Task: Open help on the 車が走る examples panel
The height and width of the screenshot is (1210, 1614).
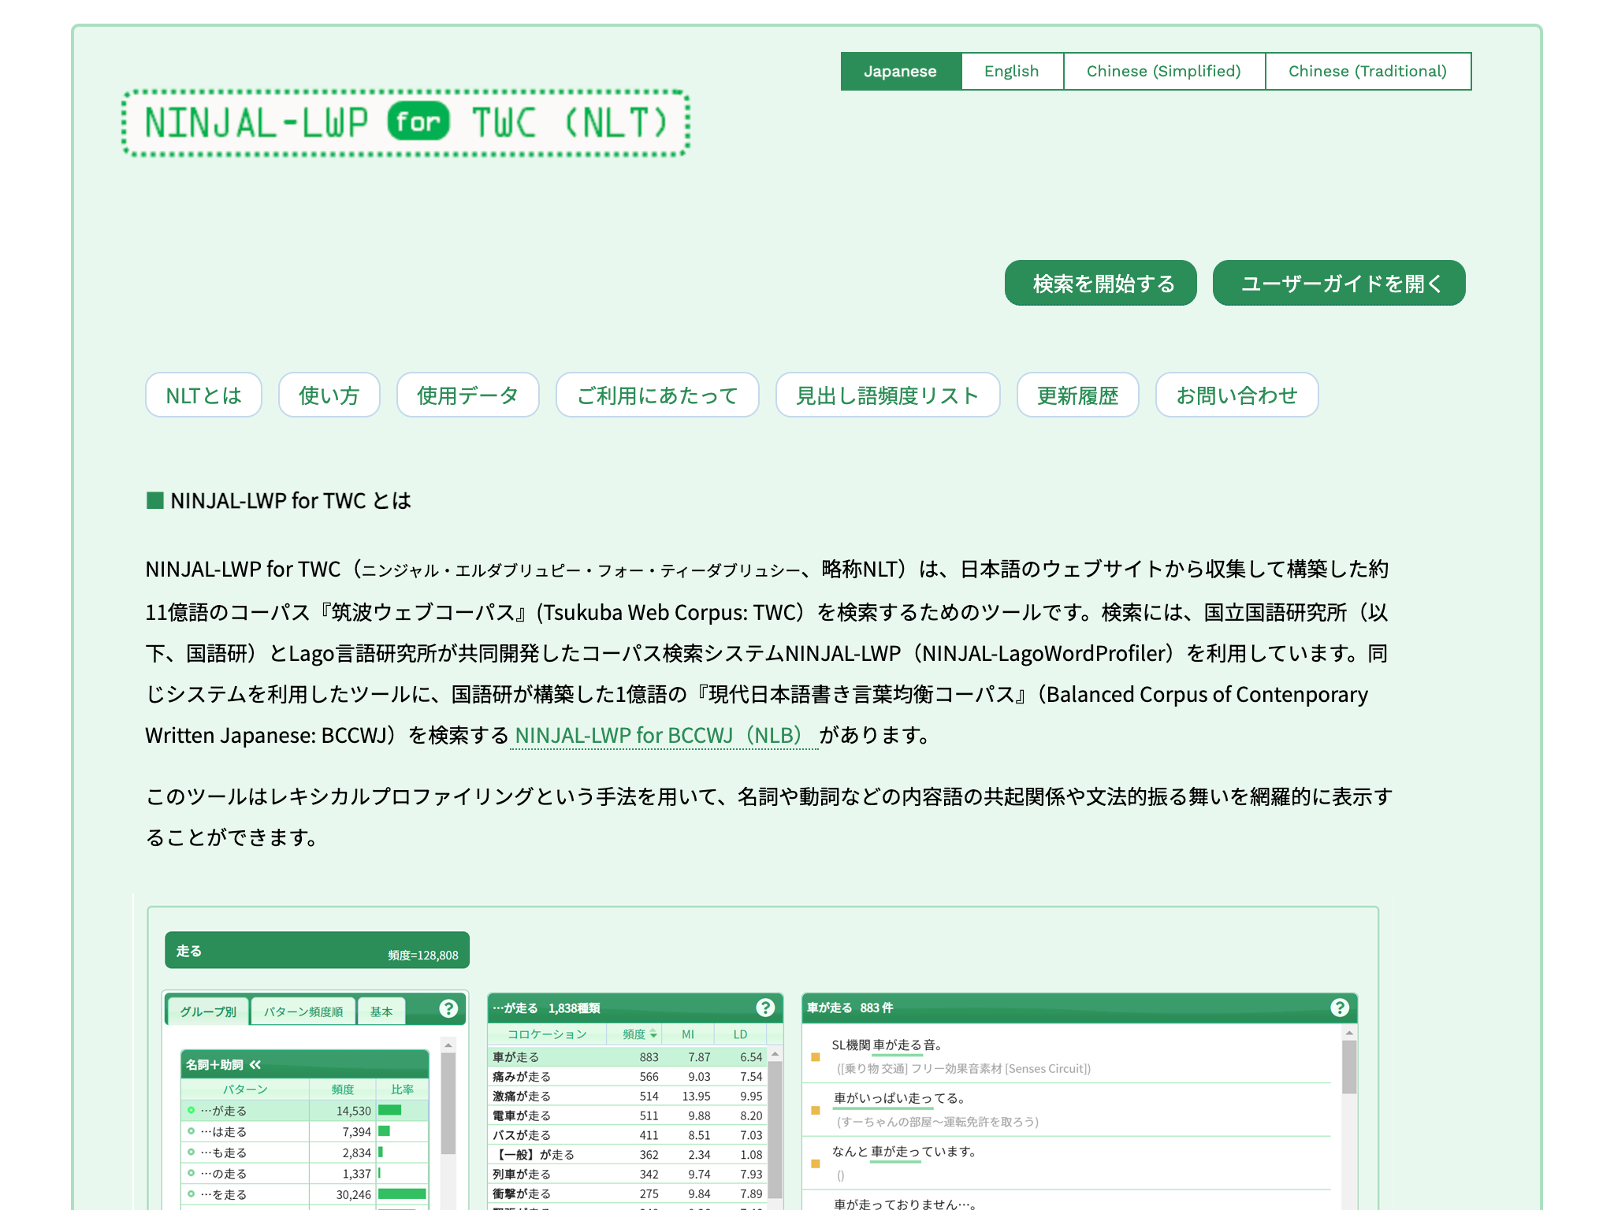Action: (x=1340, y=1008)
